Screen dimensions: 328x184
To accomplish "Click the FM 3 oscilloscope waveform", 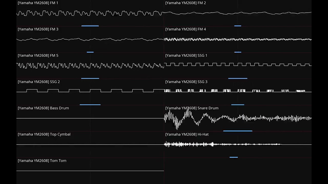I will click(90, 39).
